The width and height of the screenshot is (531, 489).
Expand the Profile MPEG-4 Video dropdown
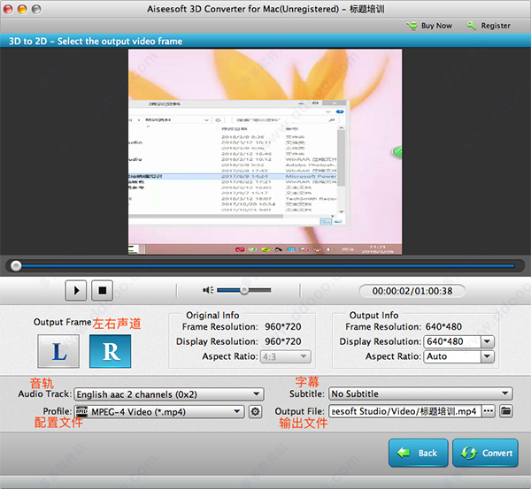point(159,412)
